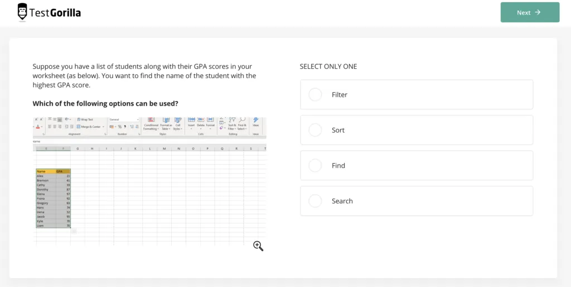Choose the Search answer radio button

coord(315,201)
